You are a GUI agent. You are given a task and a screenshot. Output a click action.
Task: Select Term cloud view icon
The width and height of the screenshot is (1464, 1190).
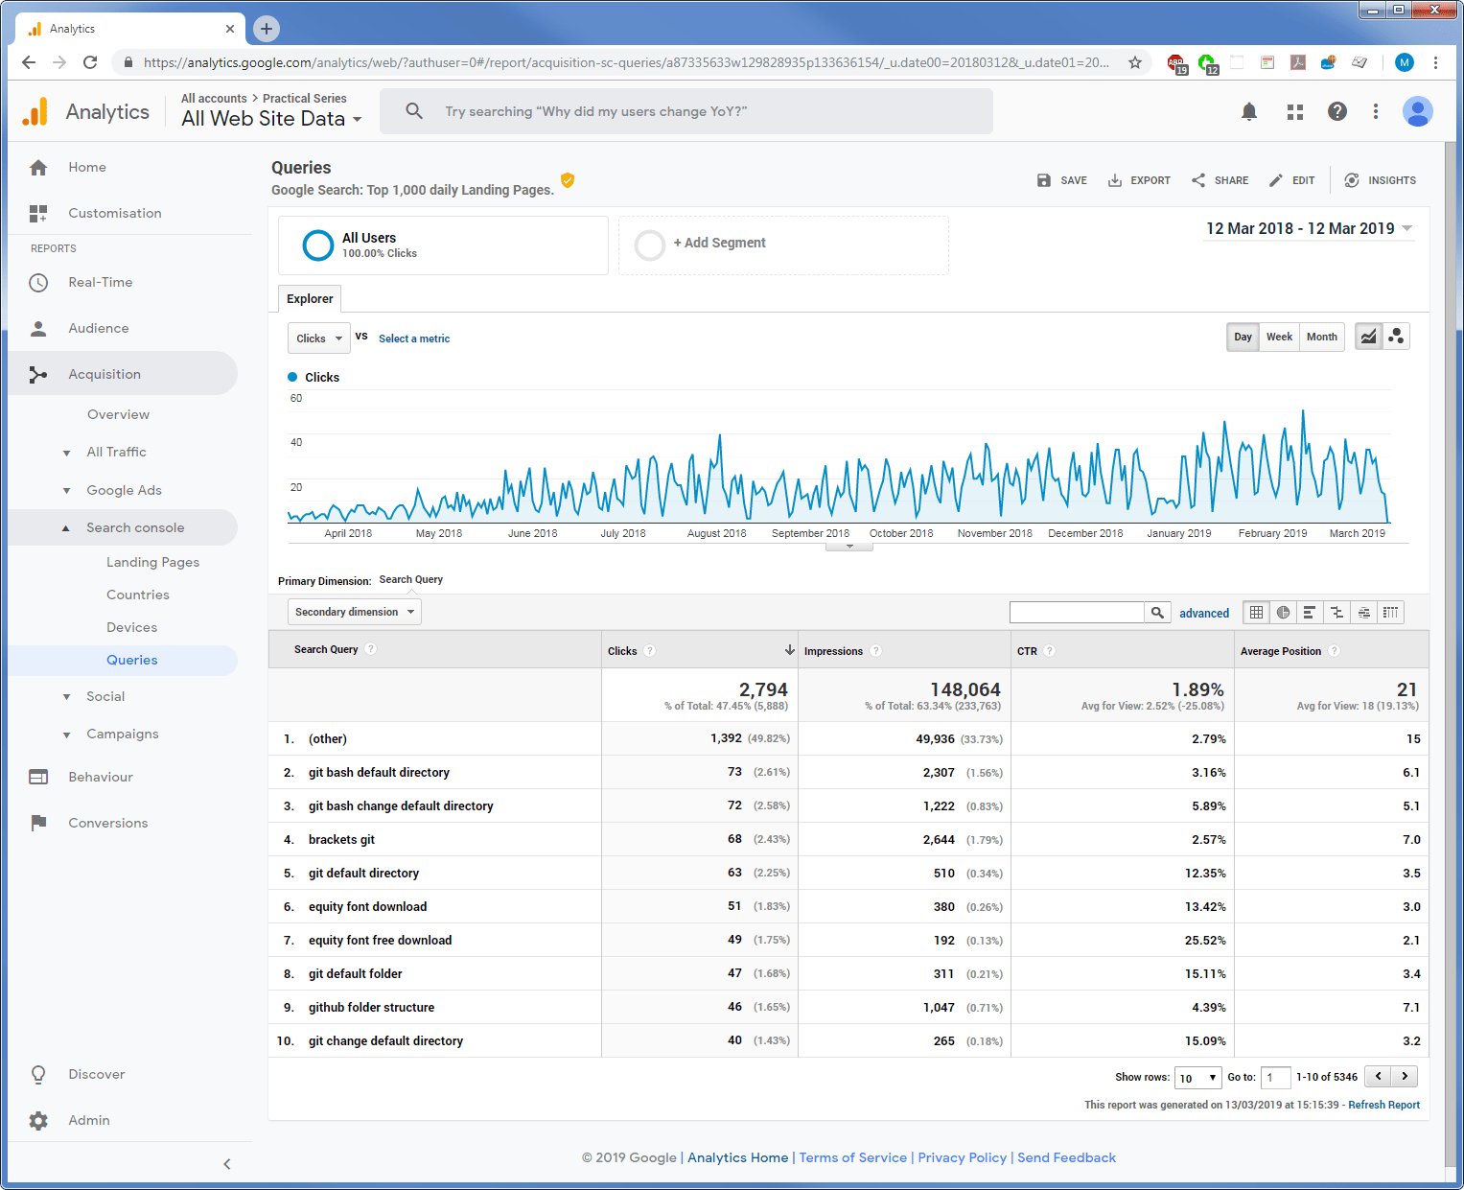1363,613
